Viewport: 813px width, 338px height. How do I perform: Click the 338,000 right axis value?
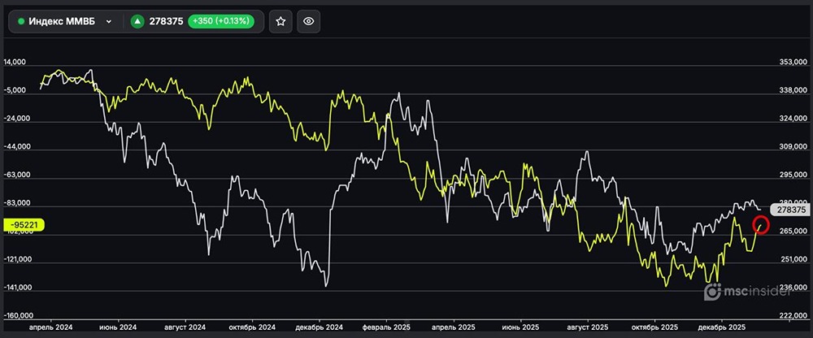pyautogui.click(x=792, y=91)
